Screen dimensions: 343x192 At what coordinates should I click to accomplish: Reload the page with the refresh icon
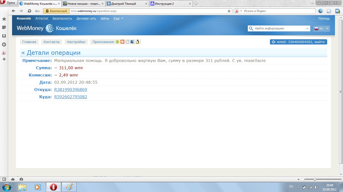click(x=29, y=11)
